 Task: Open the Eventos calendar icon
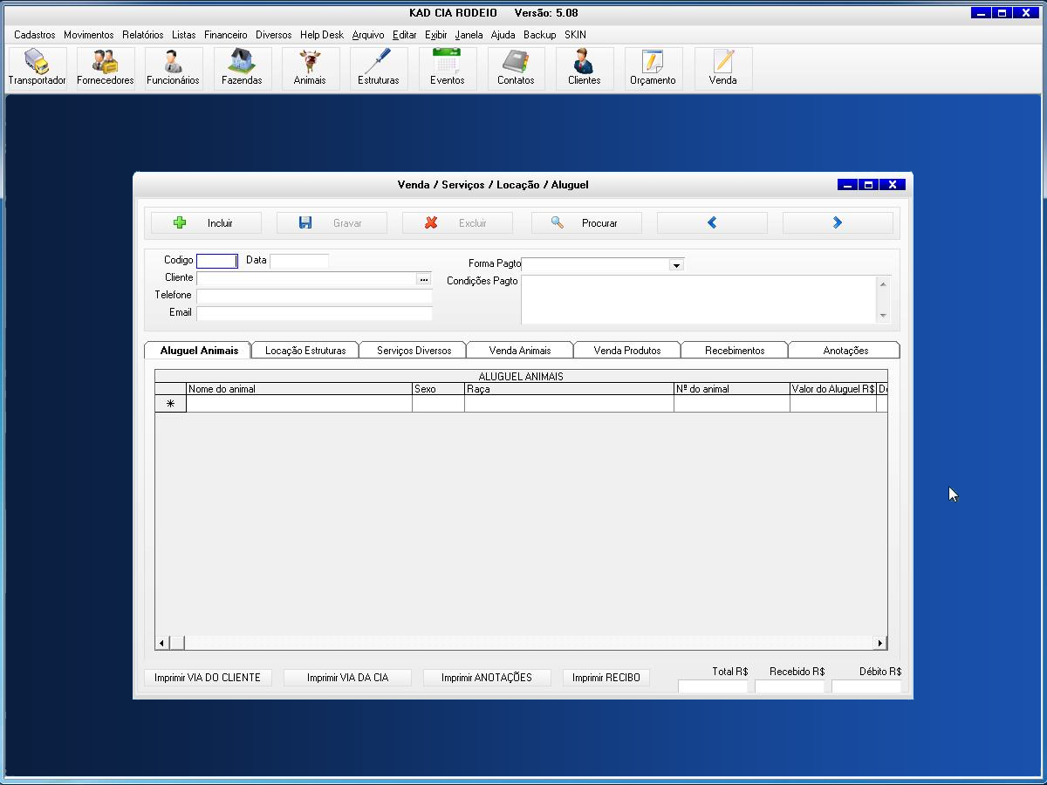[448, 68]
